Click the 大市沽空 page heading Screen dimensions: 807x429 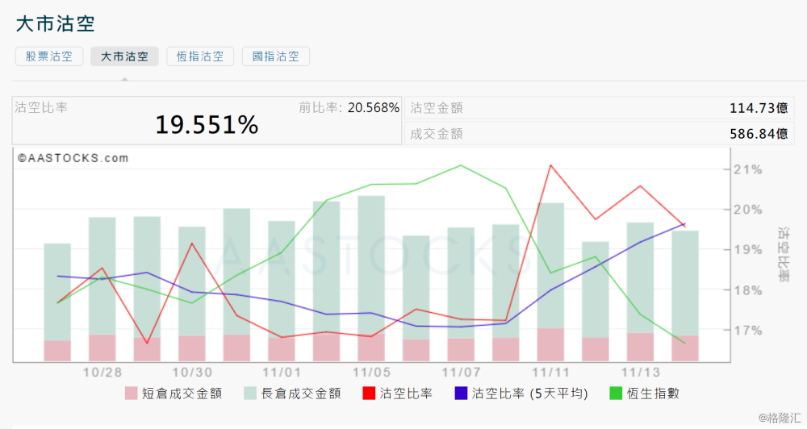(55, 24)
